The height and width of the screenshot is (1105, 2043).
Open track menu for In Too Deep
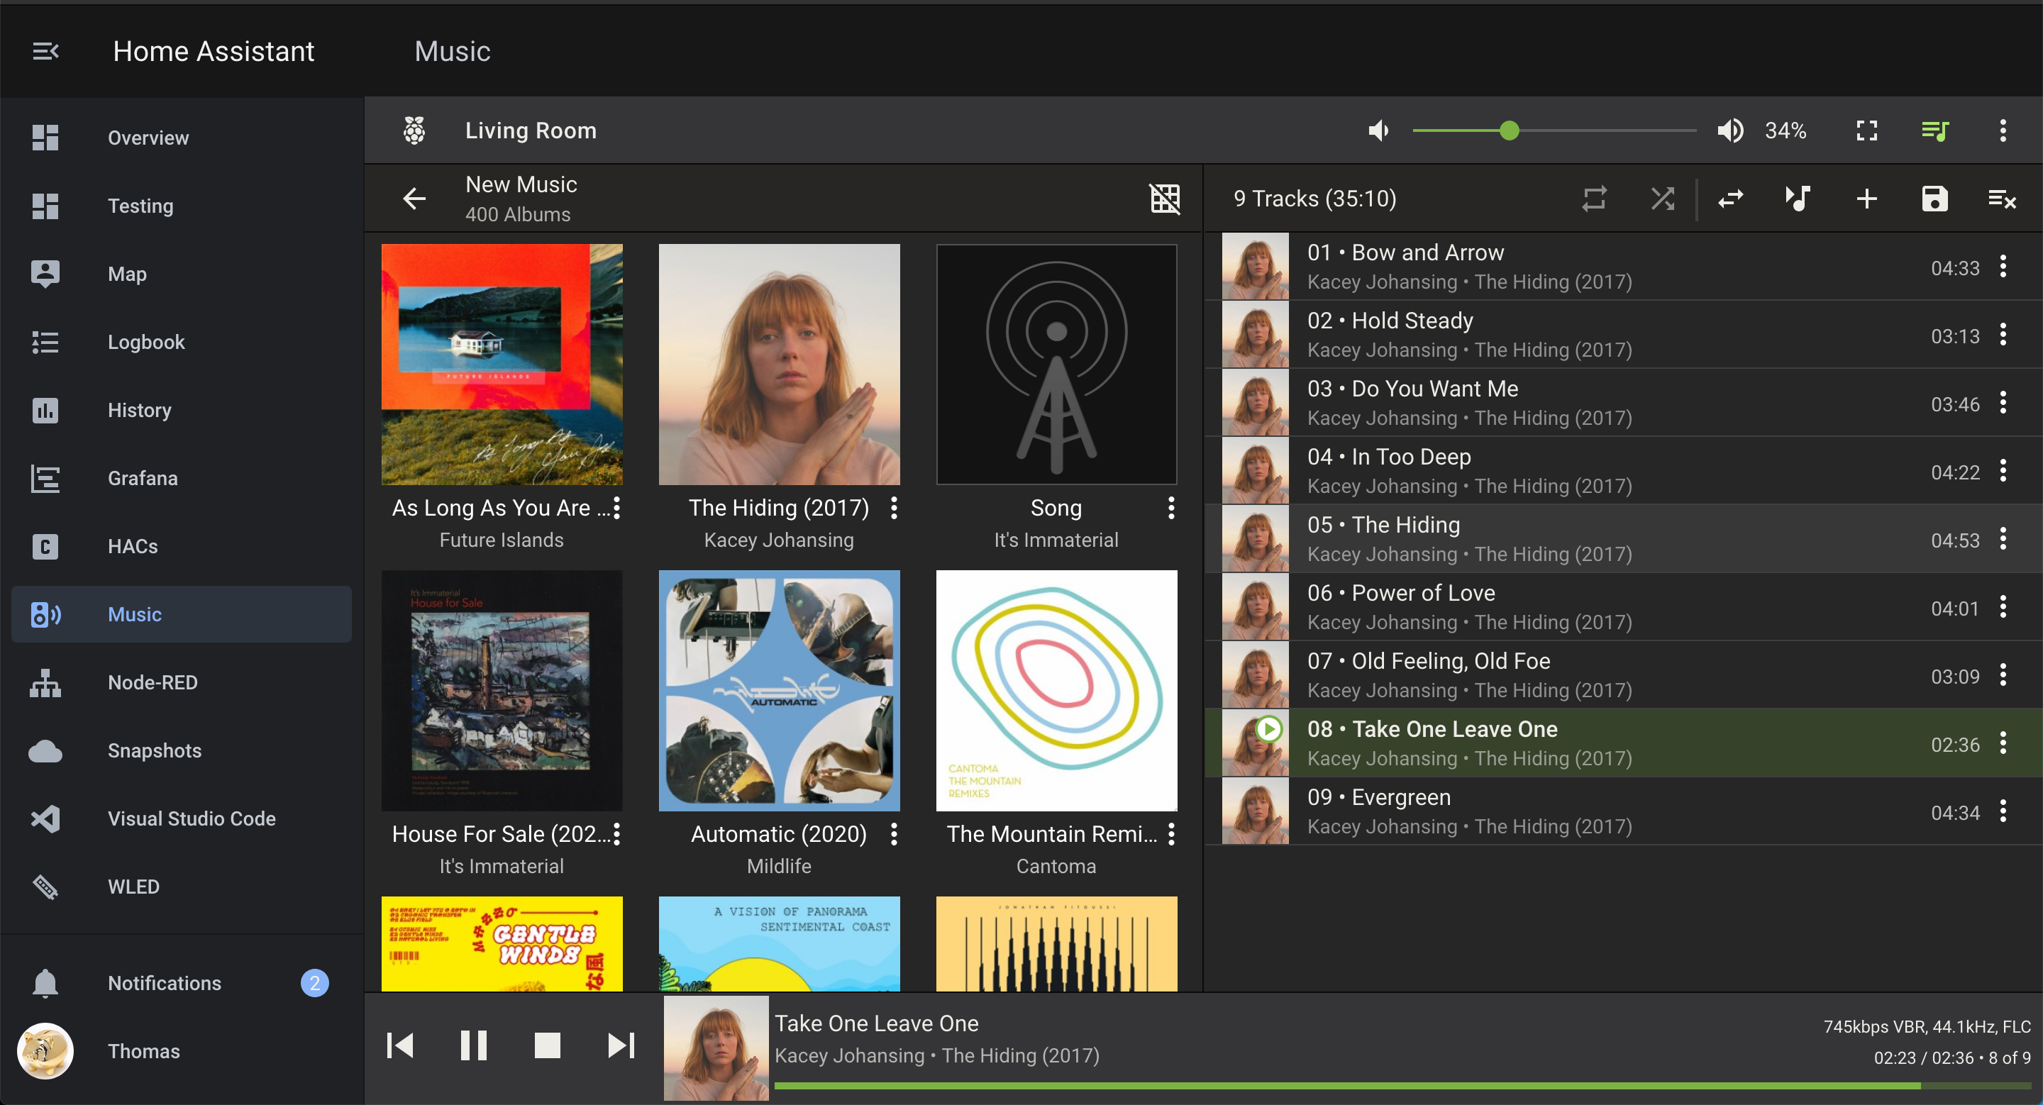point(2003,471)
